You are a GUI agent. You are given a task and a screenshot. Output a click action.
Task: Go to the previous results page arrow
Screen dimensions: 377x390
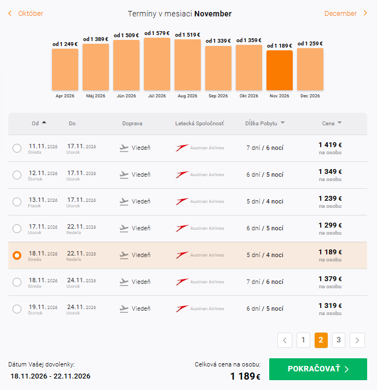click(x=285, y=340)
